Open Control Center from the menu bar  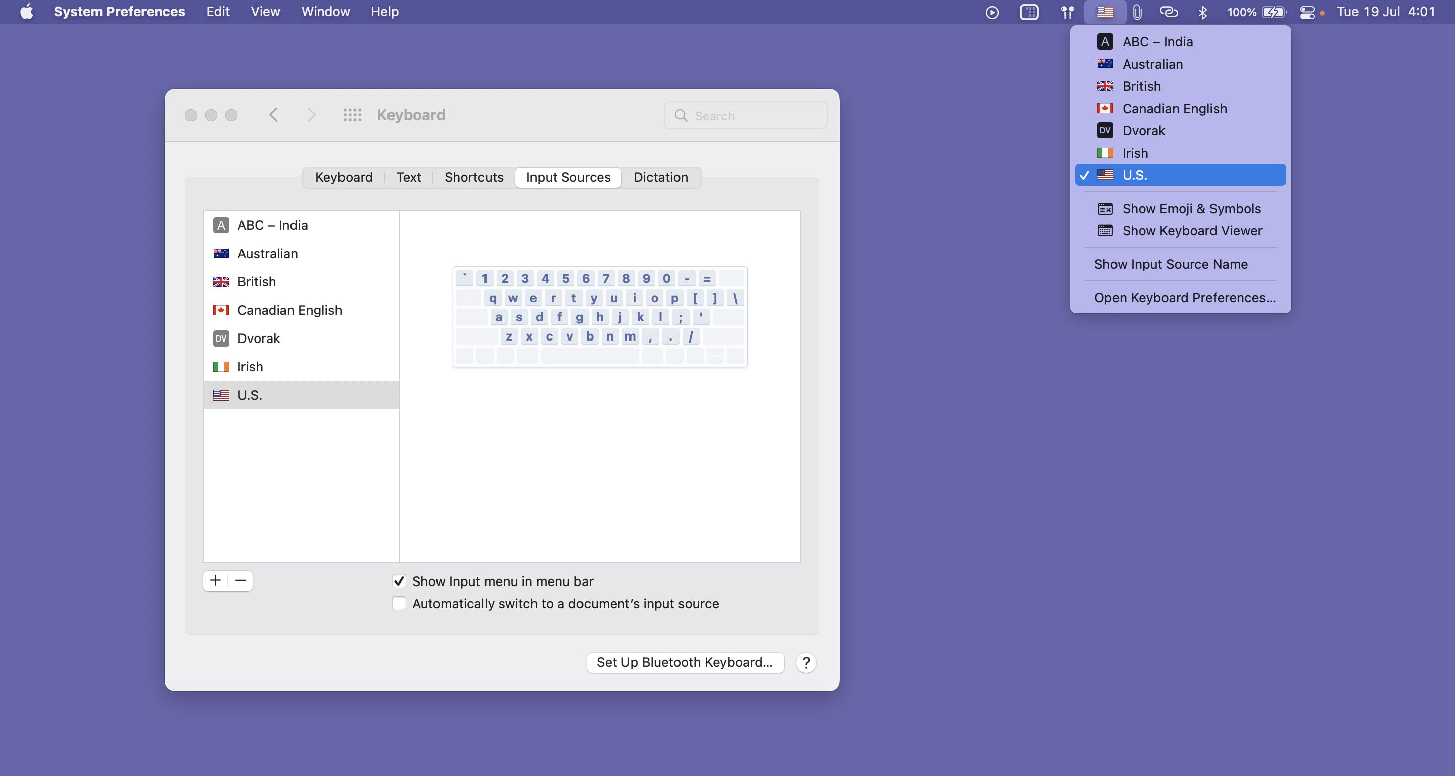click(1308, 11)
